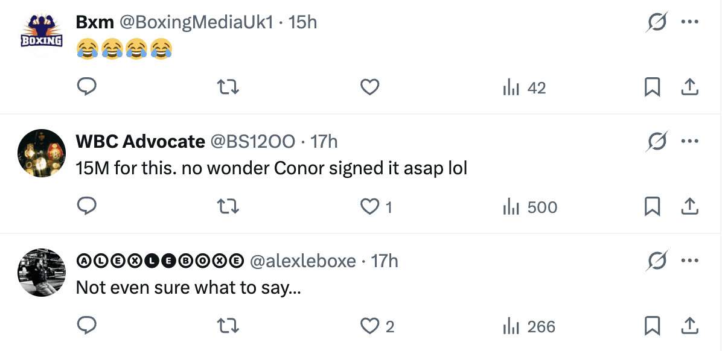The width and height of the screenshot is (722, 351).
Task: Open the @alexleboxe handle link
Action: point(302,261)
